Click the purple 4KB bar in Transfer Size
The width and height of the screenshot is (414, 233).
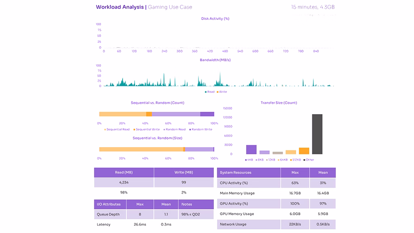tap(251, 150)
